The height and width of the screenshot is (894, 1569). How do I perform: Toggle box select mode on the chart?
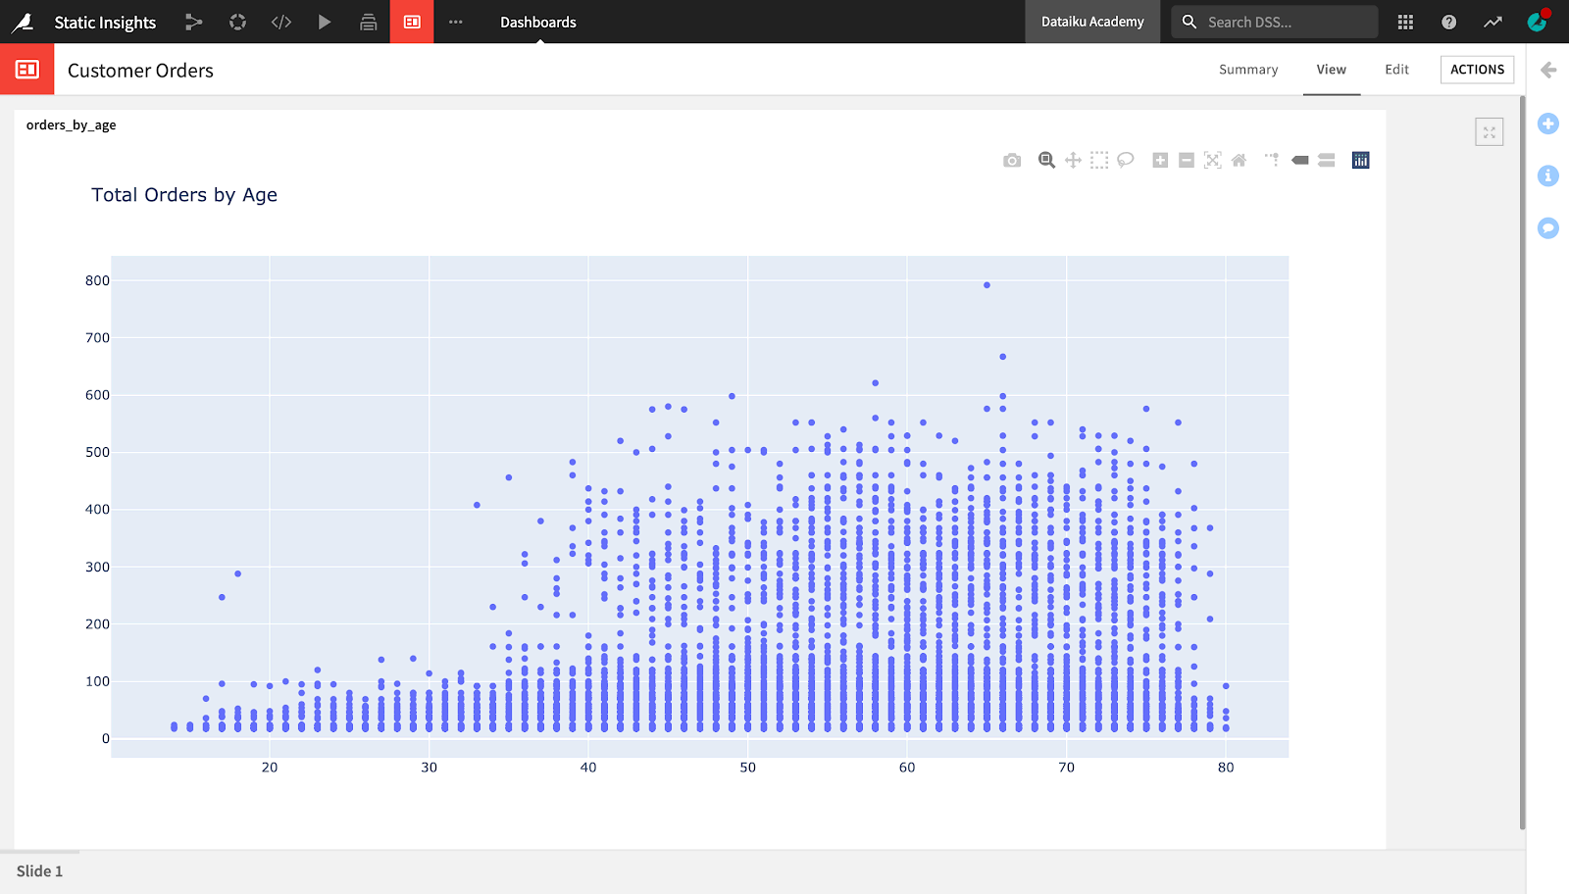1099,159
